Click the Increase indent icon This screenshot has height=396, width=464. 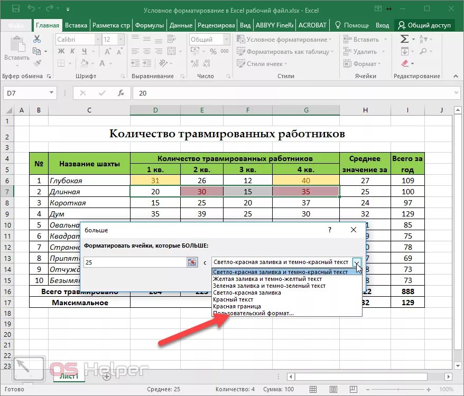coord(147,63)
